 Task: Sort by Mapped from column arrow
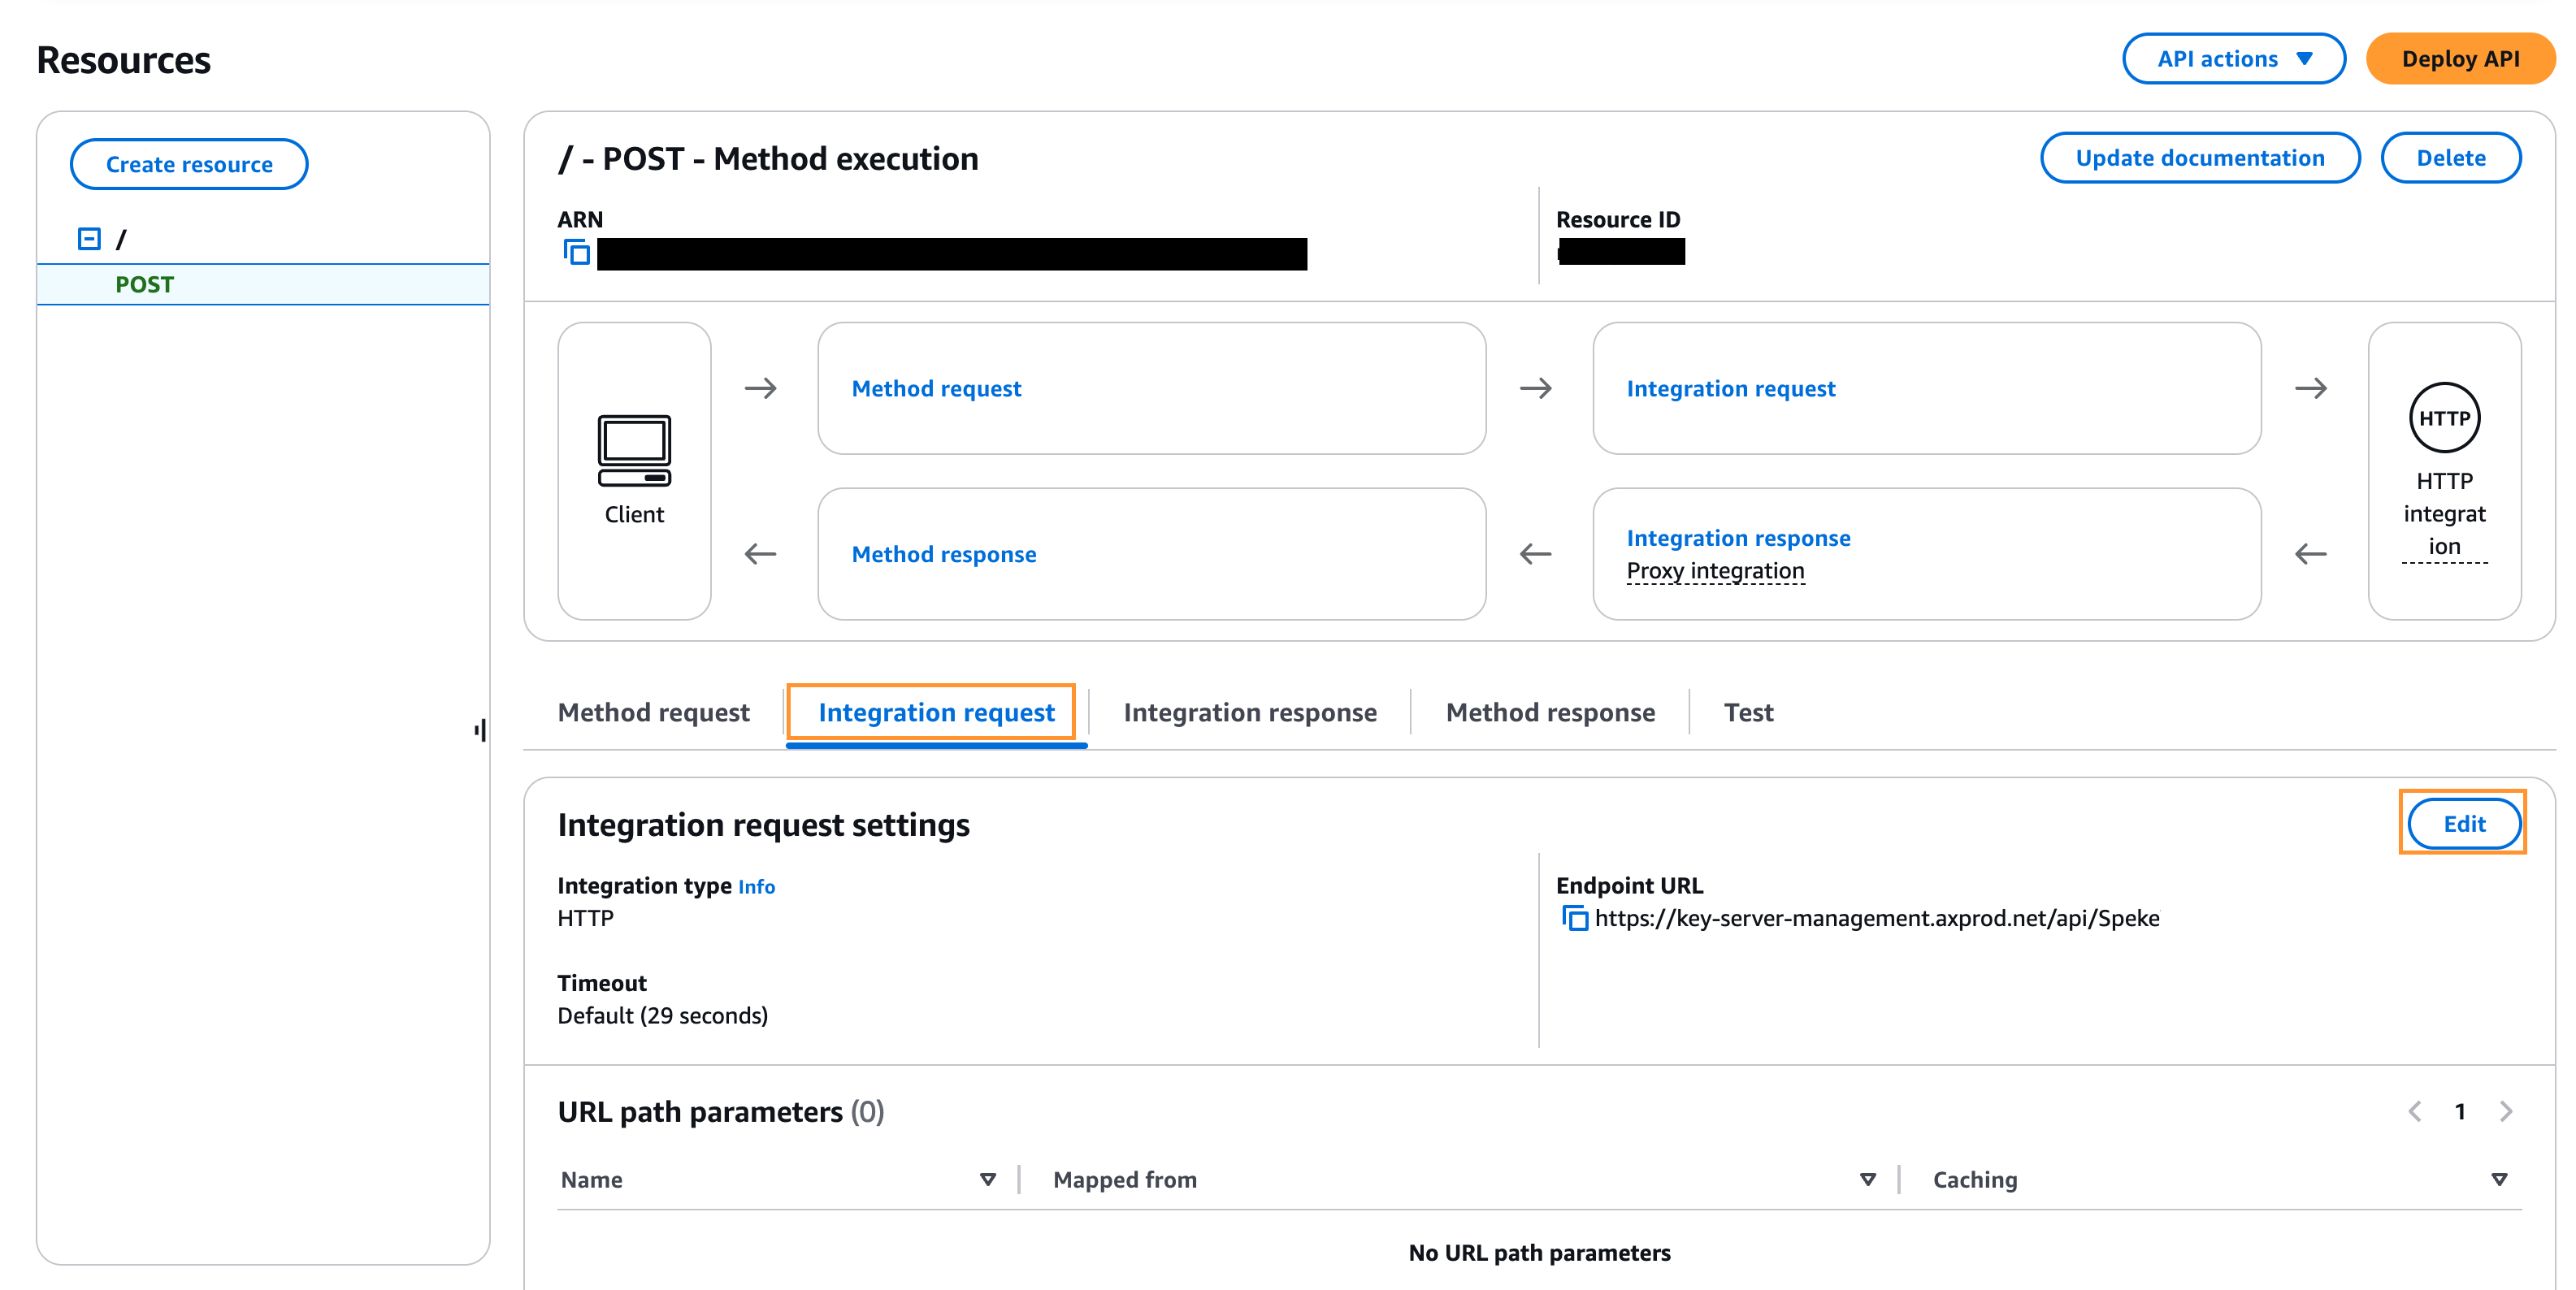point(1867,1180)
